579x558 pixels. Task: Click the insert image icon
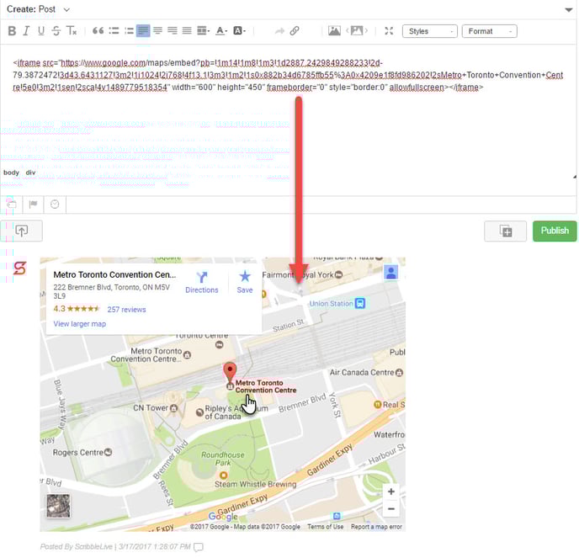click(x=334, y=30)
